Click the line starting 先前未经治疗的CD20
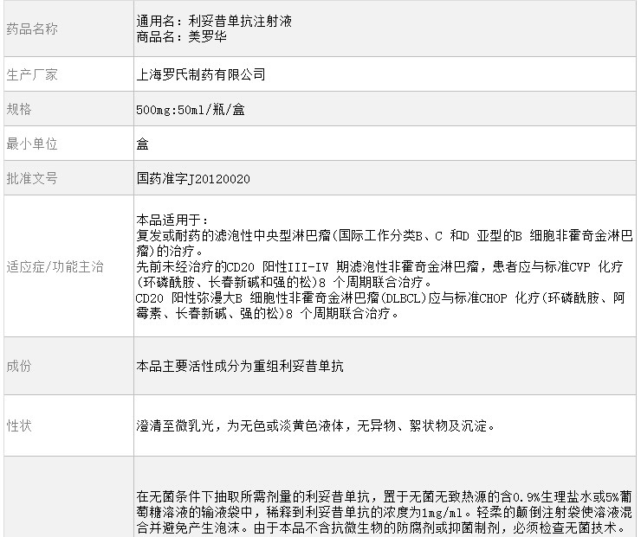The image size is (641, 537). [379, 266]
